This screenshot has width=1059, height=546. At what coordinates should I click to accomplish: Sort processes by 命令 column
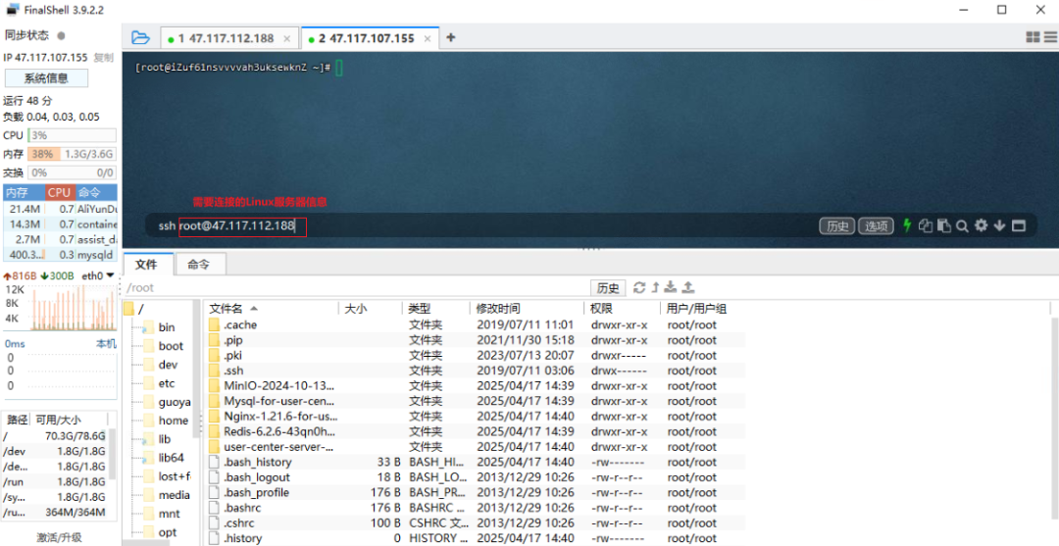coord(95,192)
